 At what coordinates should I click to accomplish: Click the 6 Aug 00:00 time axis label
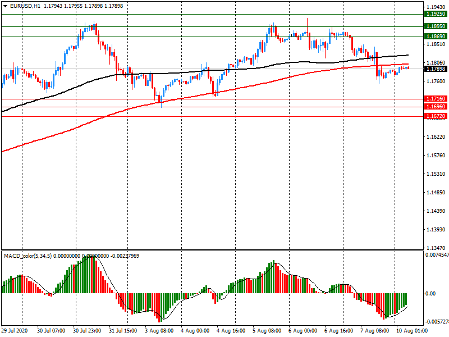click(303, 331)
